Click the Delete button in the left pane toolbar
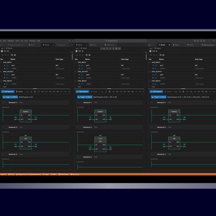This screenshot has height=216, width=216. click(x=20, y=91)
